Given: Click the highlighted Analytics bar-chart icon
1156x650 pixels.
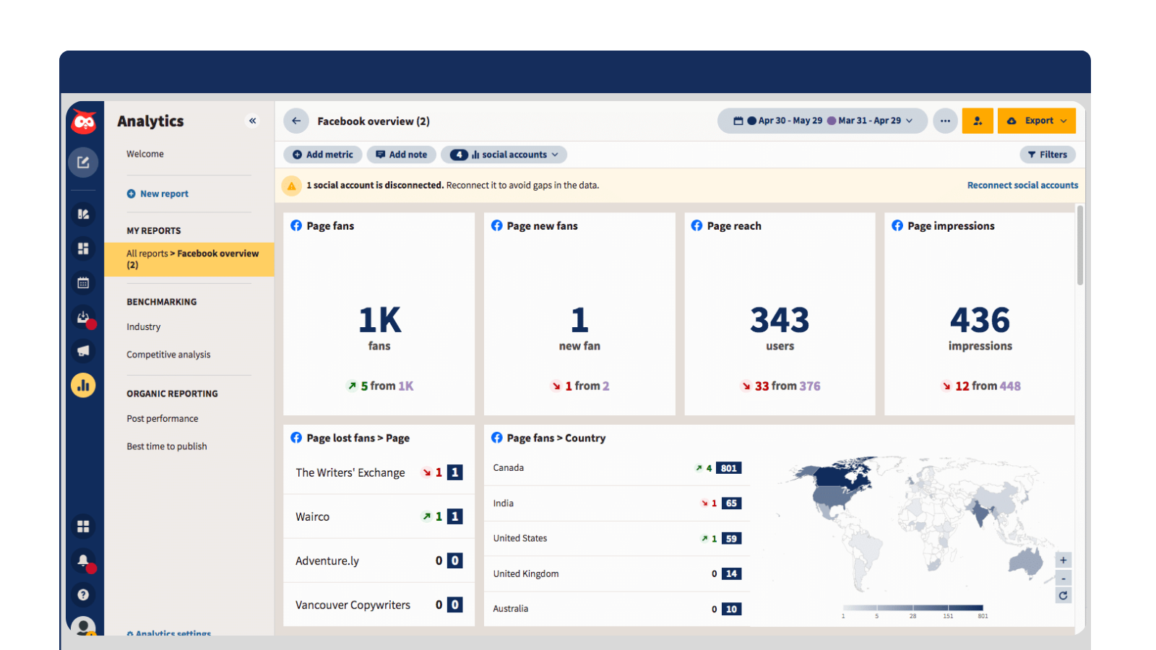Looking at the screenshot, I should point(84,385).
